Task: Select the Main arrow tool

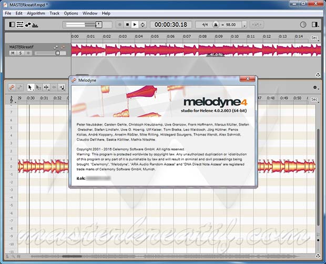Action: pyautogui.click(x=30, y=87)
